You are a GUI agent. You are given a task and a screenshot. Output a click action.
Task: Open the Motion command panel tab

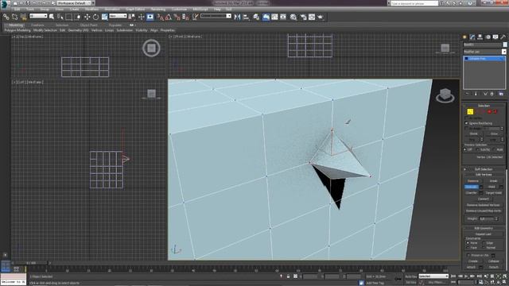[x=488, y=37]
